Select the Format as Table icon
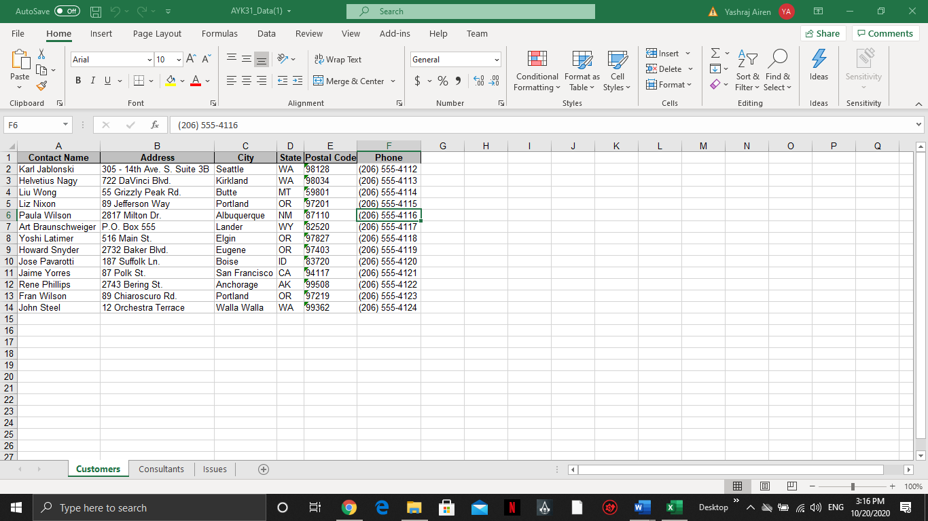 (582, 71)
